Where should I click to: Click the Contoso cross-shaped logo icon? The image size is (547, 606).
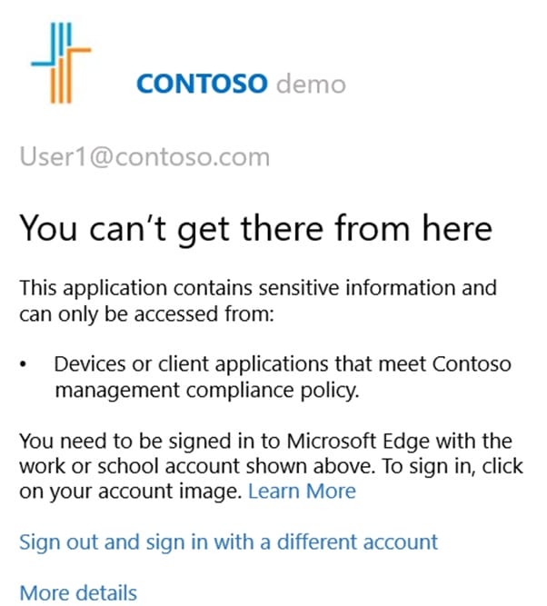pos(61,63)
